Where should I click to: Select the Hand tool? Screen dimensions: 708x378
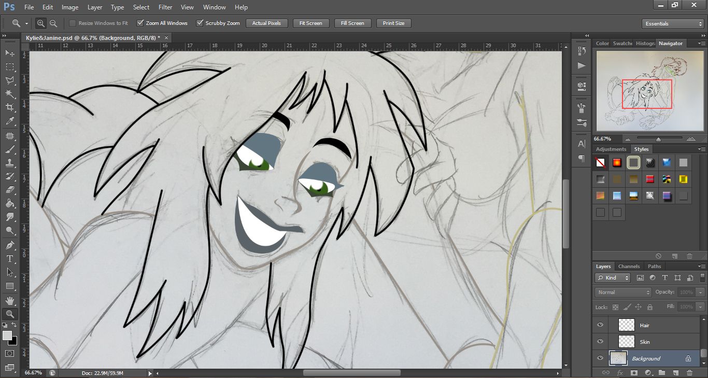pyautogui.click(x=9, y=301)
